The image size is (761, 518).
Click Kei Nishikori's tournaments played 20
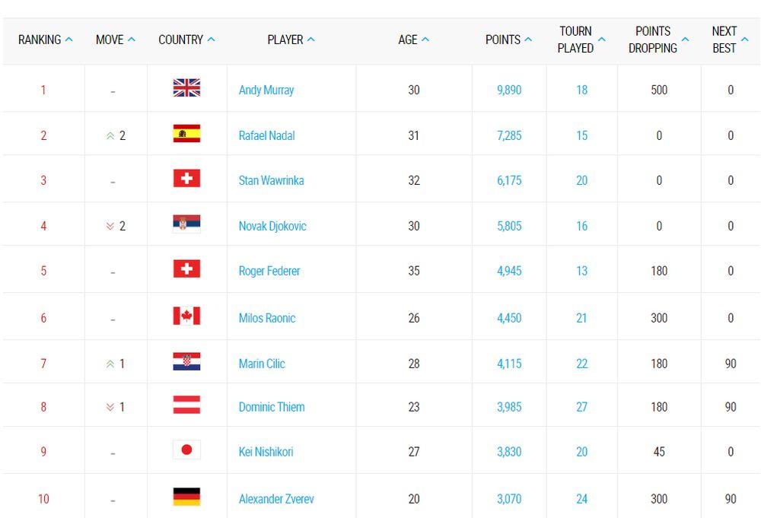click(581, 452)
